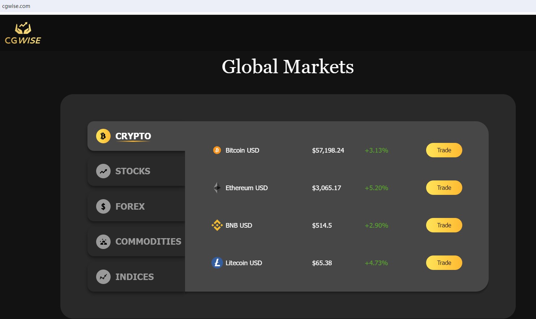Select the COMMODITIES tab

(148, 241)
